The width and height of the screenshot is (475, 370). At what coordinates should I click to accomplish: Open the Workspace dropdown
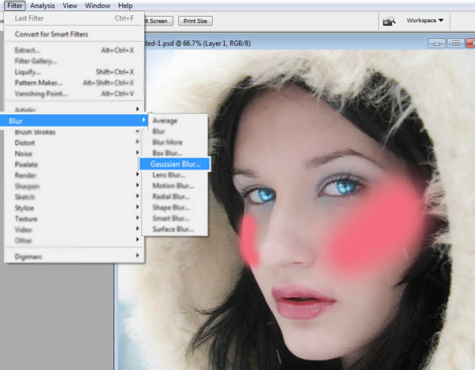coord(425,20)
